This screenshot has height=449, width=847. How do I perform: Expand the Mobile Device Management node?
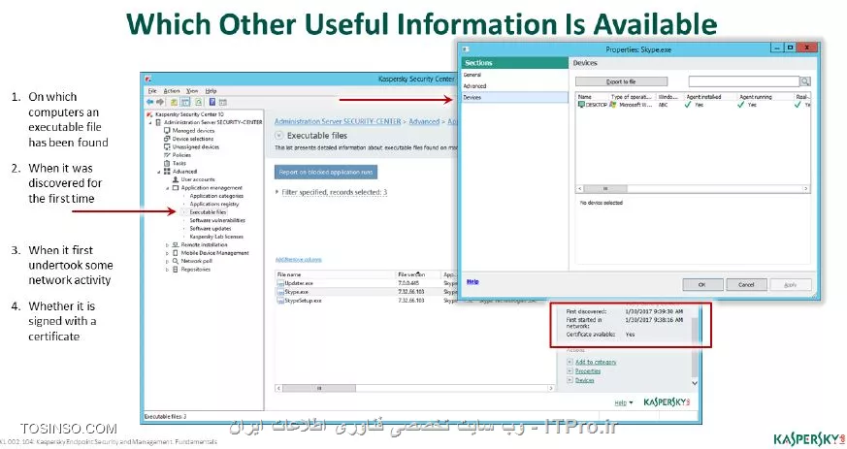(x=168, y=253)
